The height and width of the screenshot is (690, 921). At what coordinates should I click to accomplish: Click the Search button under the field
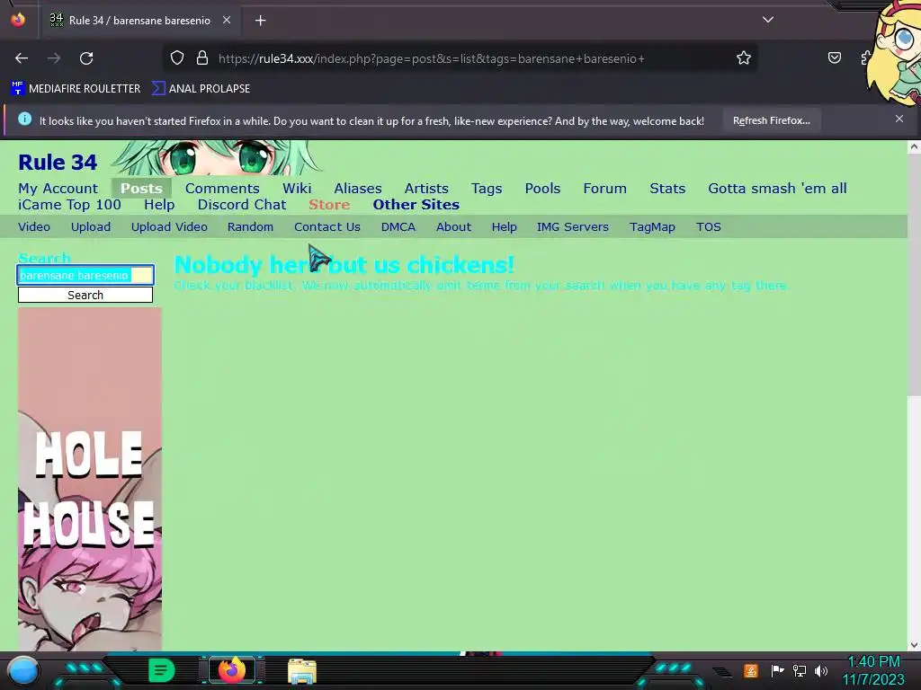(x=85, y=295)
